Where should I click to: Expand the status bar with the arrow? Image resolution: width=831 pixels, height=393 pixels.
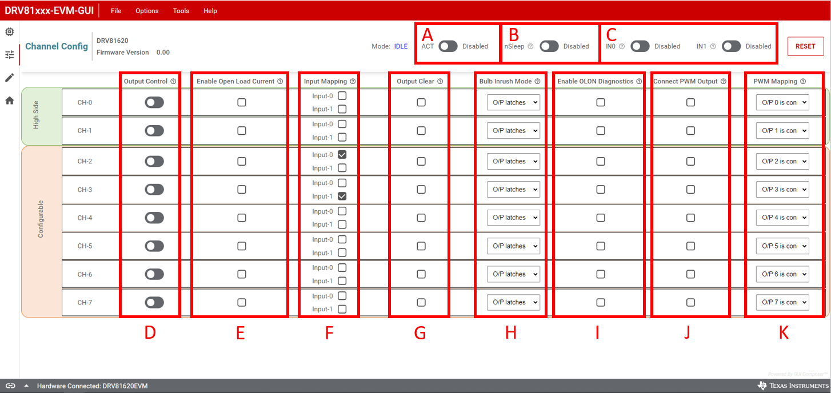(x=26, y=386)
